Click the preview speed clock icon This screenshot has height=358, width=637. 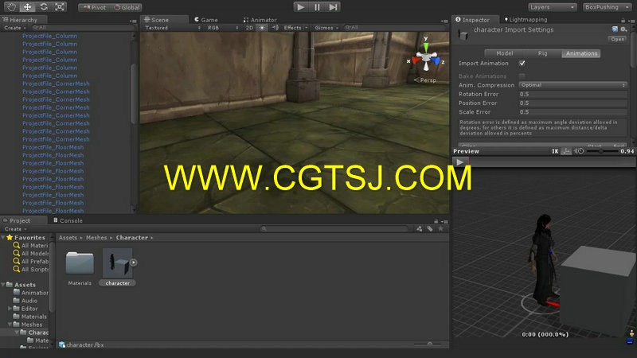pyautogui.click(x=579, y=151)
